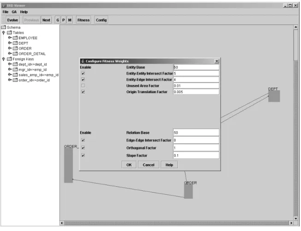The width and height of the screenshot is (301, 231).
Task: Open the File menu
Action: [x=6, y=12]
